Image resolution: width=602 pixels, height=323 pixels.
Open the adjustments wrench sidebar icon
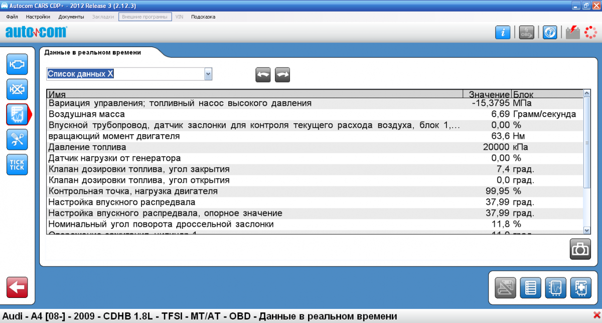[17, 140]
